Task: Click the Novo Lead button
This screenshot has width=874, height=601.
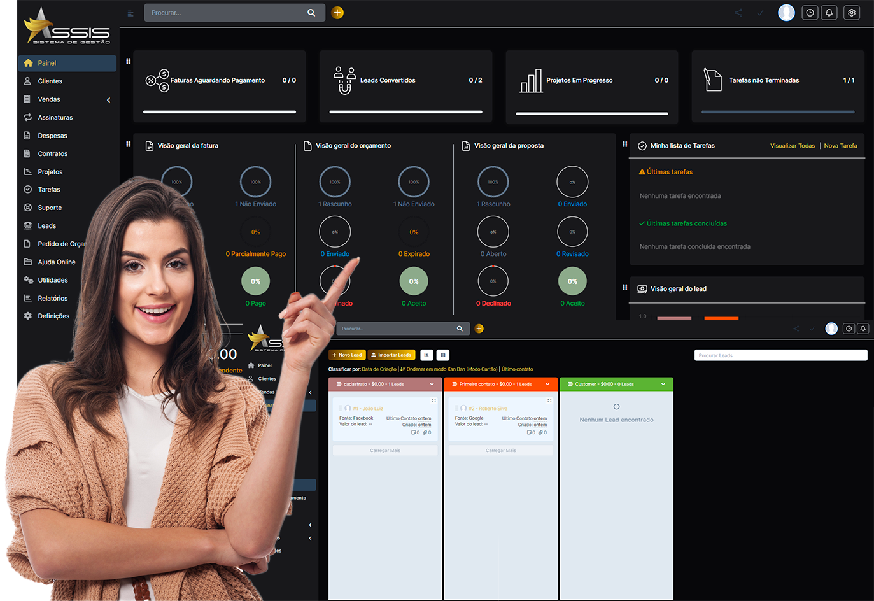Action: 347,355
